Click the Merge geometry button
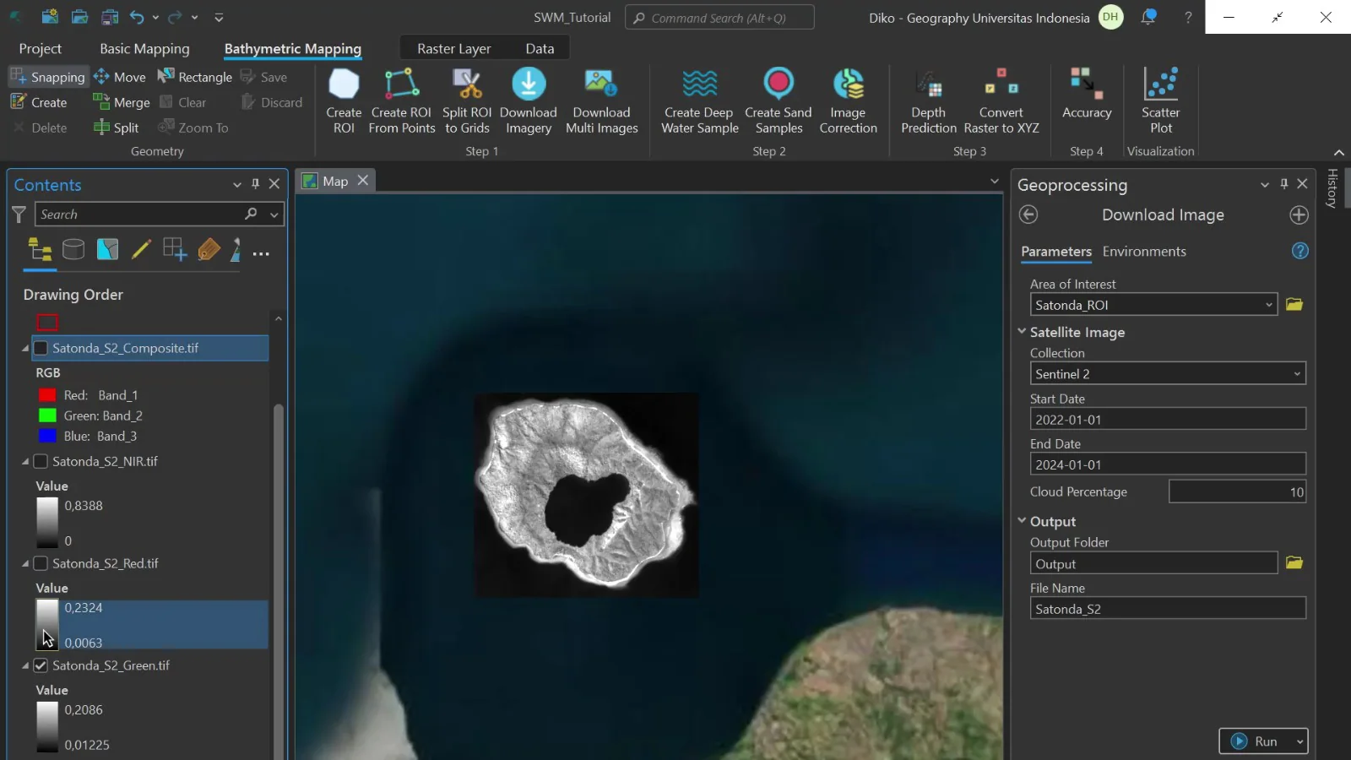This screenshot has height=760, width=1351. click(122, 102)
